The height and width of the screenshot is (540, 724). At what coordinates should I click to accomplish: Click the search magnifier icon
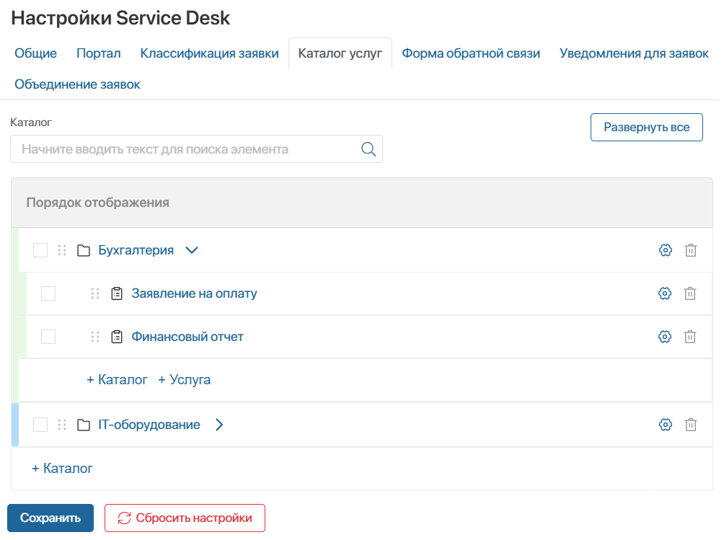coord(368,149)
